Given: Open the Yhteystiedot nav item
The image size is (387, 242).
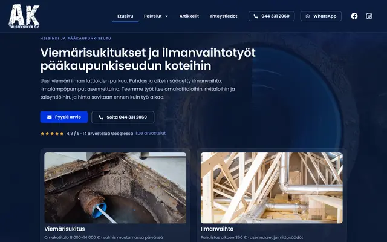Looking at the screenshot, I should pos(223,16).
